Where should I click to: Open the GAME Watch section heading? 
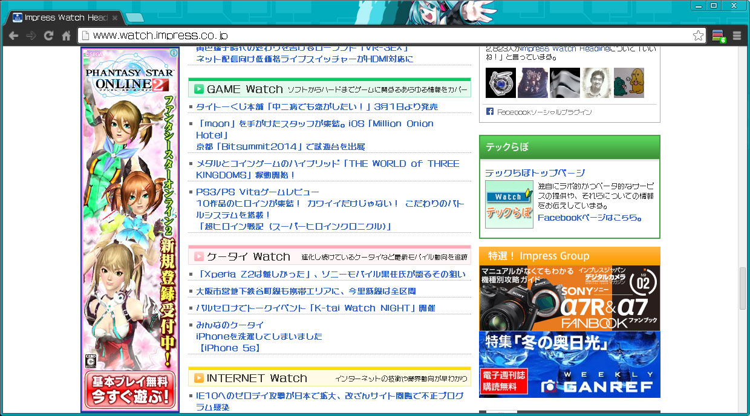coord(245,89)
